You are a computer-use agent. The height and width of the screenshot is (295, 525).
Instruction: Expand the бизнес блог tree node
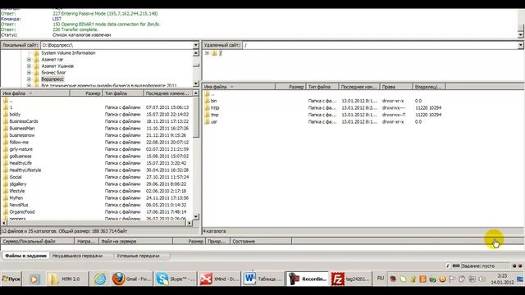(30, 73)
